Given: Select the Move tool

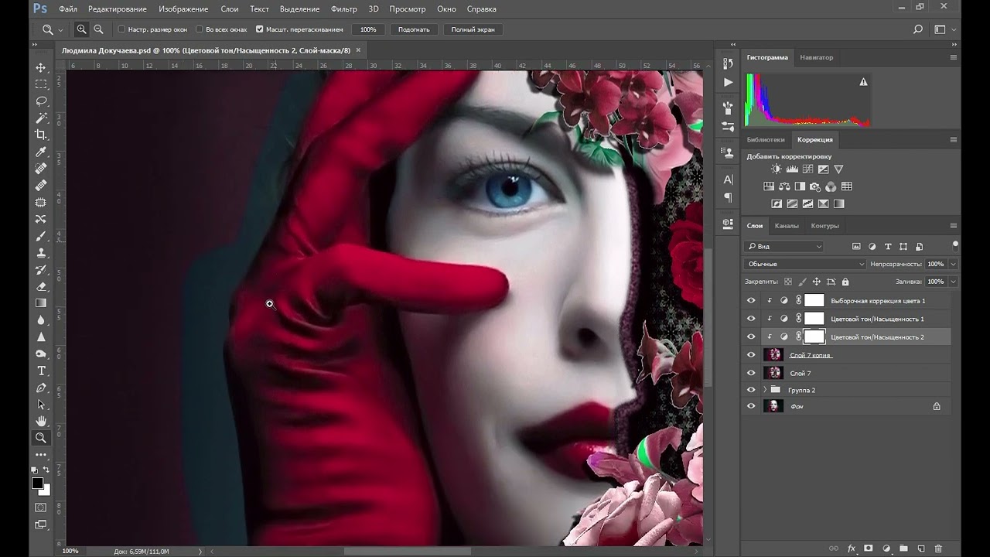Looking at the screenshot, I should [x=41, y=67].
